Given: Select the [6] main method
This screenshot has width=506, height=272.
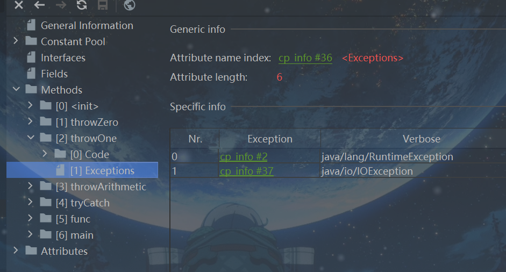Looking at the screenshot, I should pyautogui.click(x=74, y=235).
